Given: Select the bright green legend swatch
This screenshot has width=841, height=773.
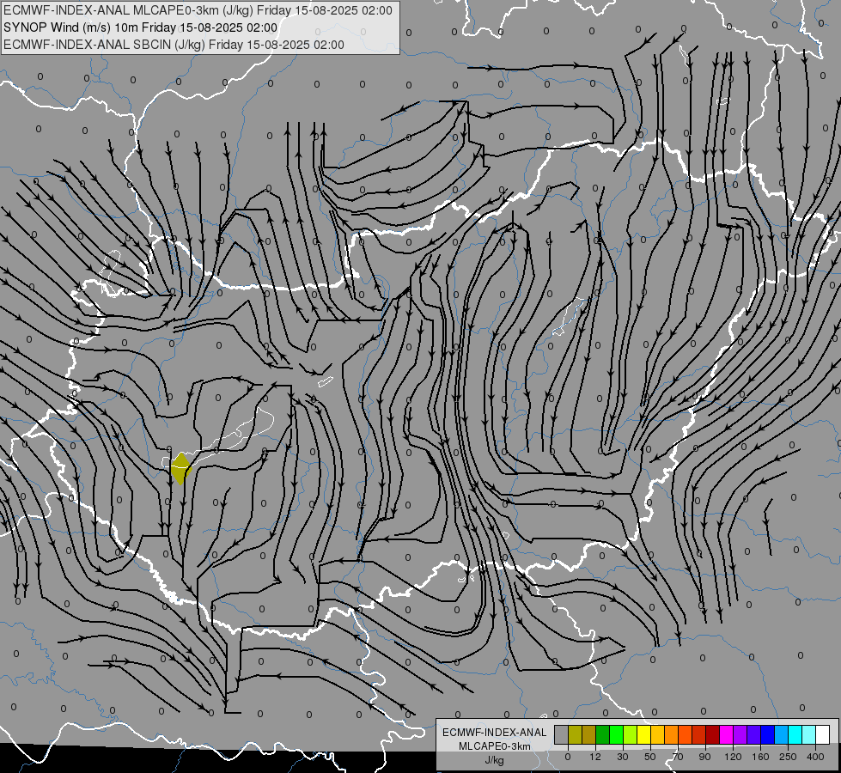Looking at the screenshot, I should click(x=616, y=734).
